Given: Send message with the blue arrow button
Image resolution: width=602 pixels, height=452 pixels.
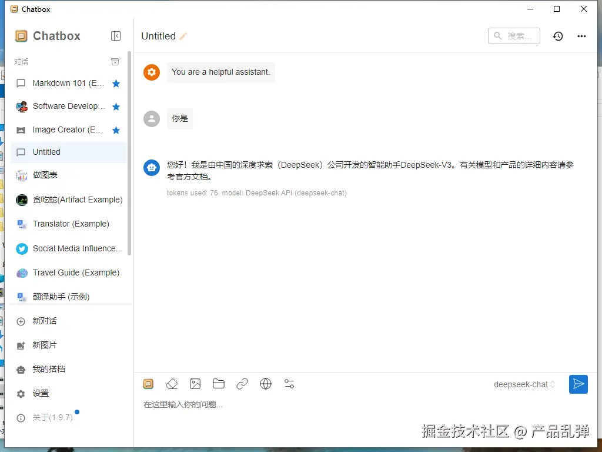Looking at the screenshot, I should point(578,384).
